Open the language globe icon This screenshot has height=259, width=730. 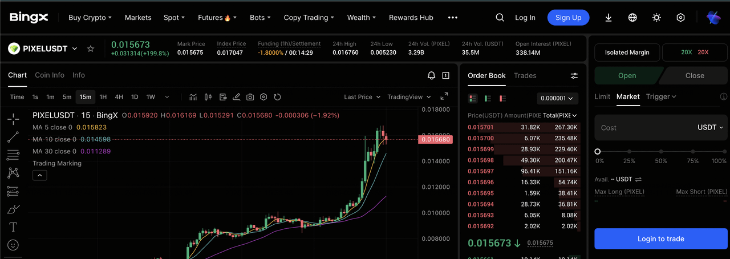click(632, 18)
